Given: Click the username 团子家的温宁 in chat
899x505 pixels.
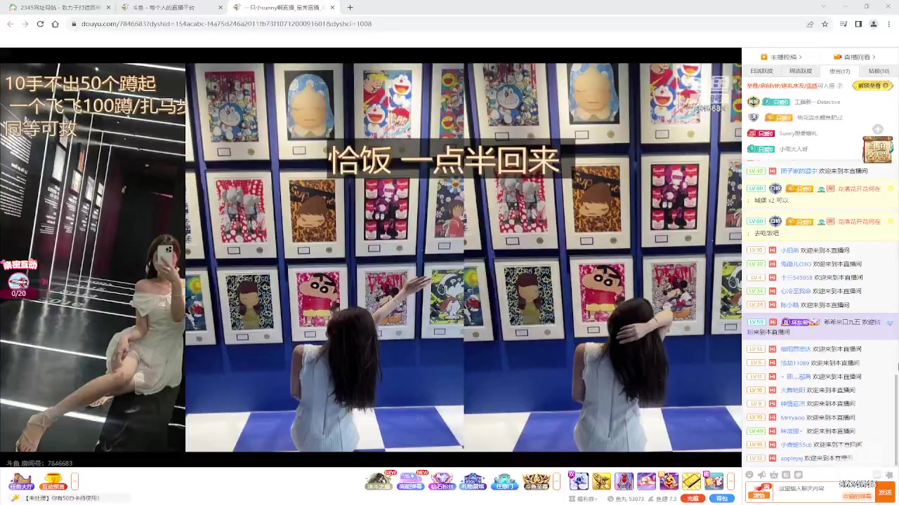Looking at the screenshot, I should tap(799, 171).
